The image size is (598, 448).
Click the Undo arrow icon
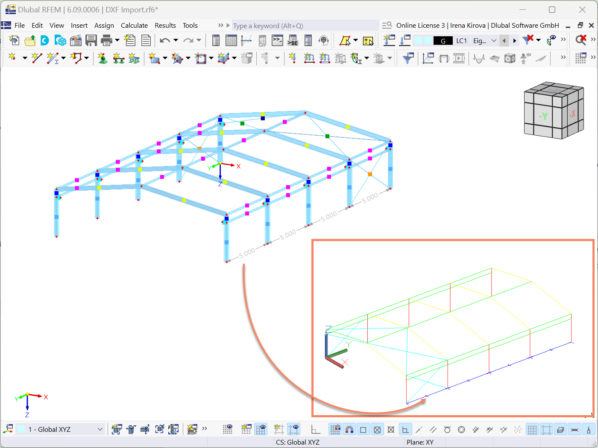(x=164, y=40)
